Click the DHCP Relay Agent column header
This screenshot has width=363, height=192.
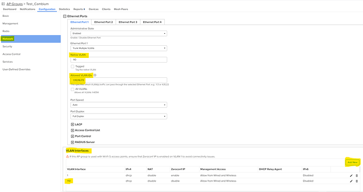tap(270, 169)
